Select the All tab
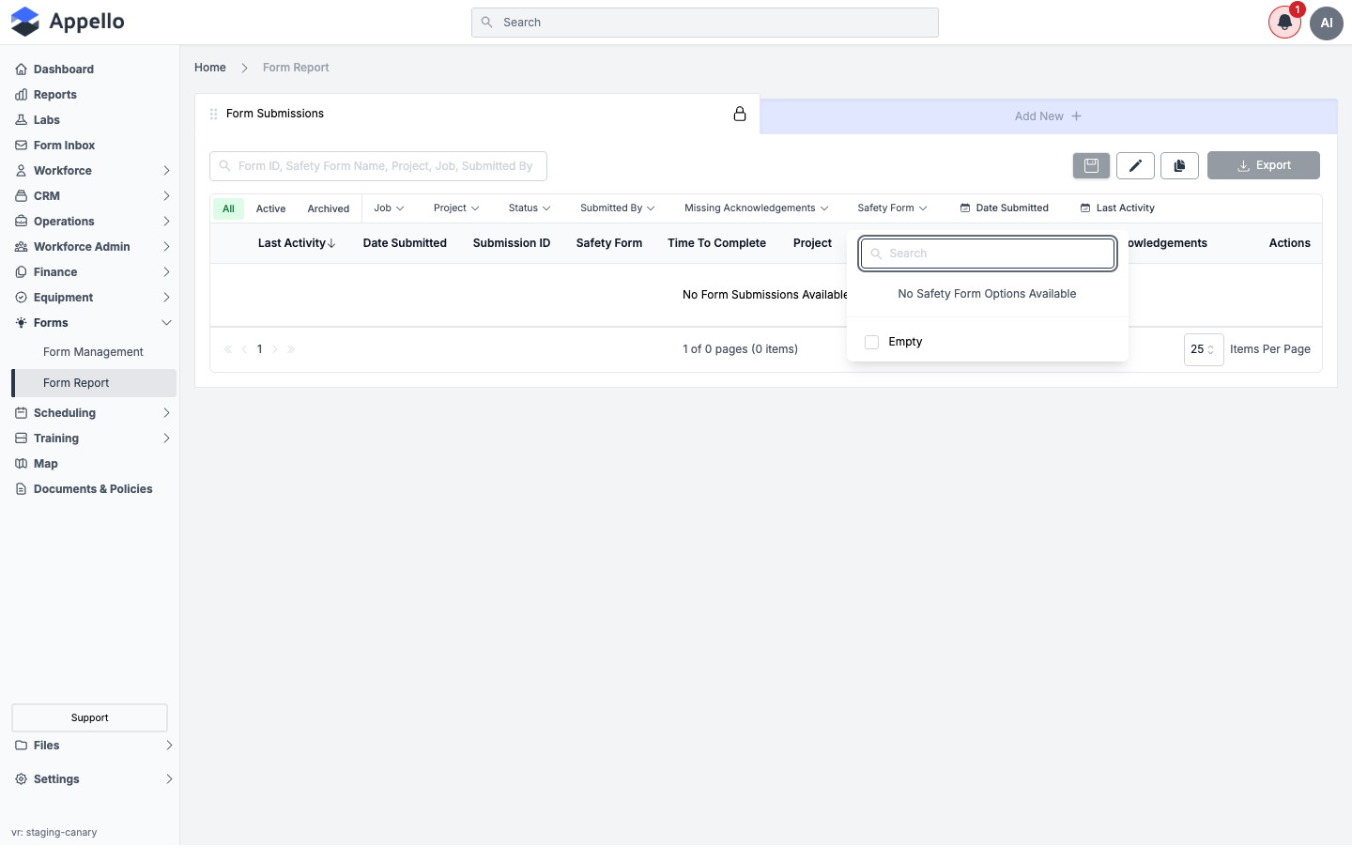 click(x=228, y=208)
